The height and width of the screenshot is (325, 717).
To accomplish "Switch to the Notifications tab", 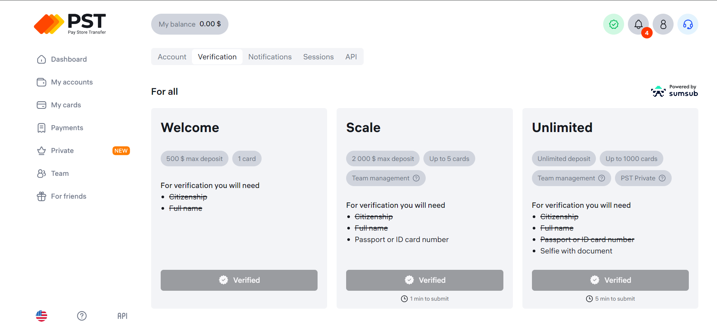I will (x=270, y=57).
